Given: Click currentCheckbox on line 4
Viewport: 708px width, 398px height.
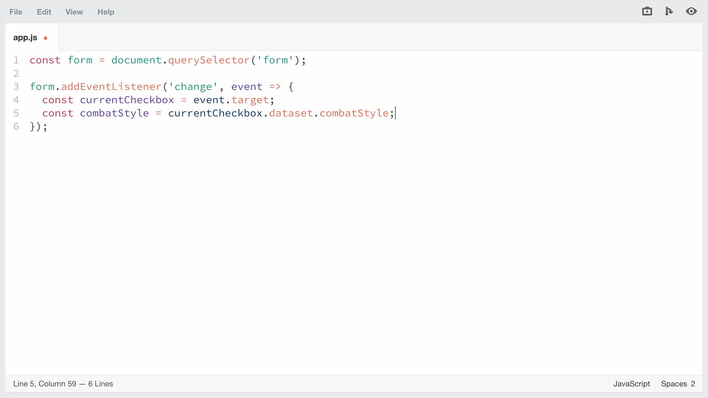Looking at the screenshot, I should pos(127,100).
